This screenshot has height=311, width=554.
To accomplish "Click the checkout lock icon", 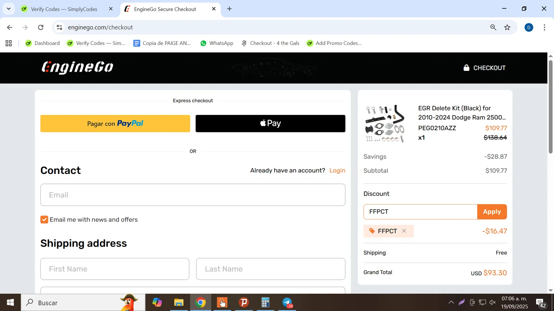I will pos(466,68).
